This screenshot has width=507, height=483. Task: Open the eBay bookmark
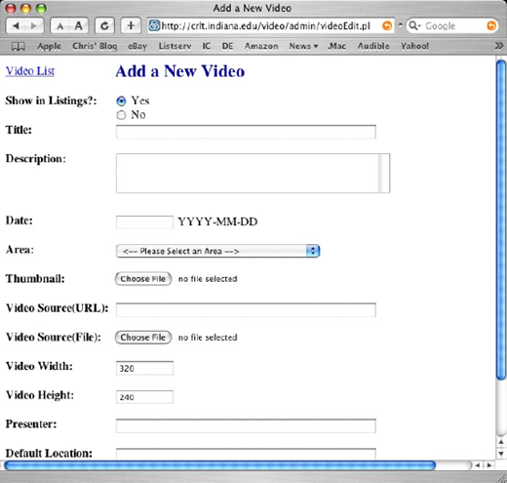point(137,46)
